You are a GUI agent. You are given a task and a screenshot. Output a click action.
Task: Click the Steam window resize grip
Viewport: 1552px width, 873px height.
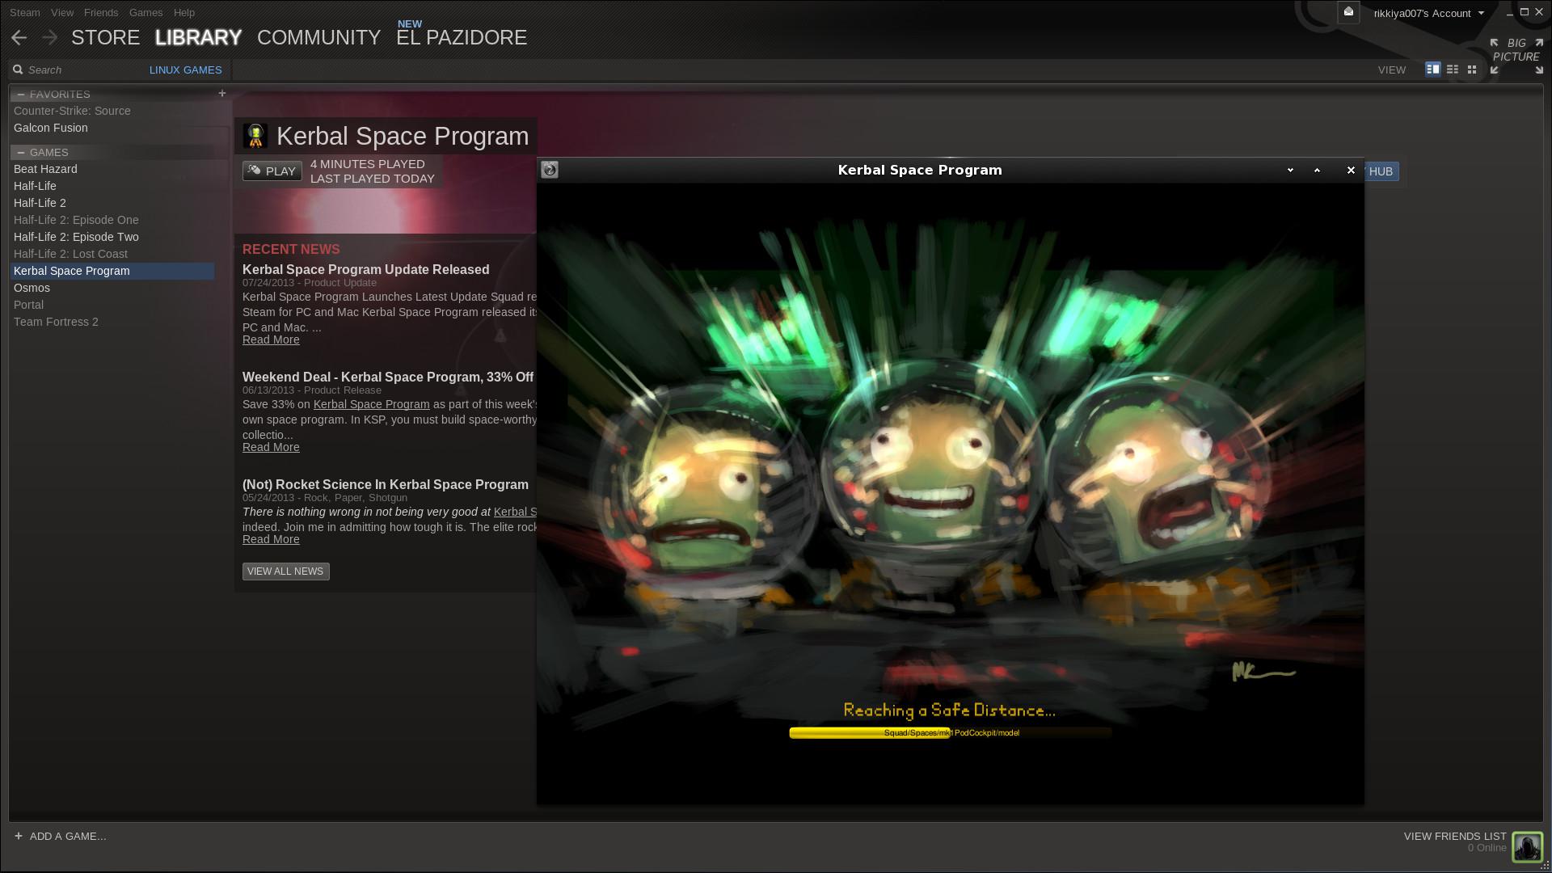tap(1545, 866)
